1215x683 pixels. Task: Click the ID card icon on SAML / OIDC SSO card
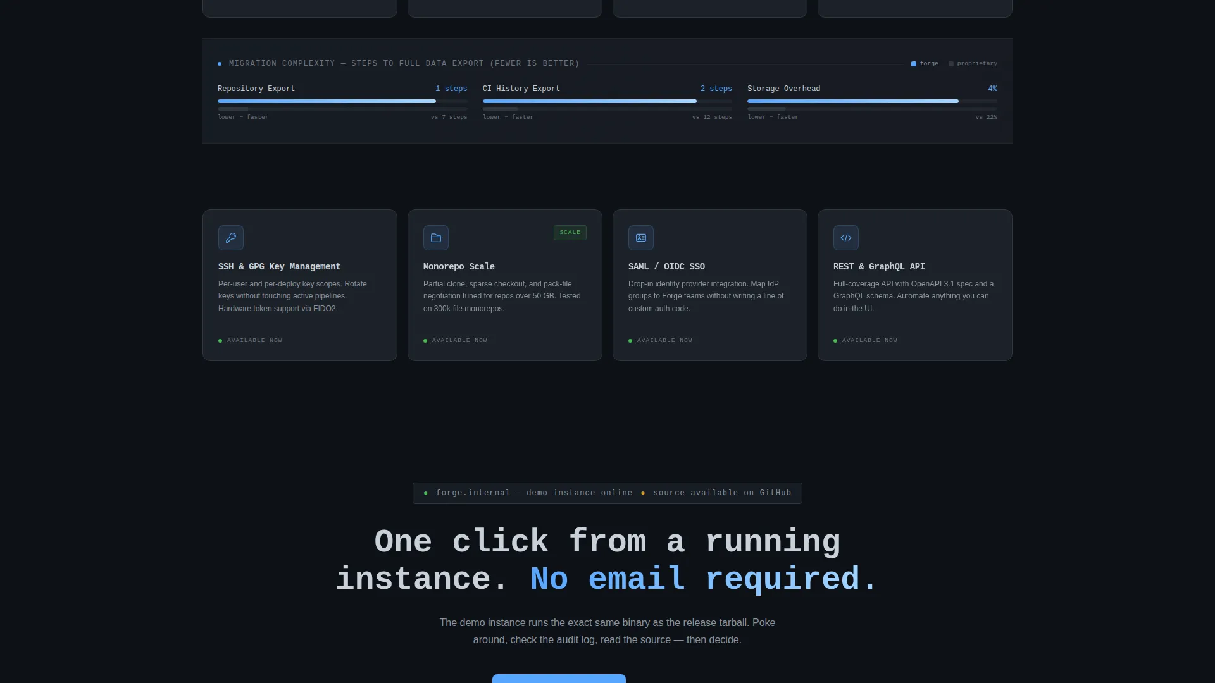click(x=641, y=238)
